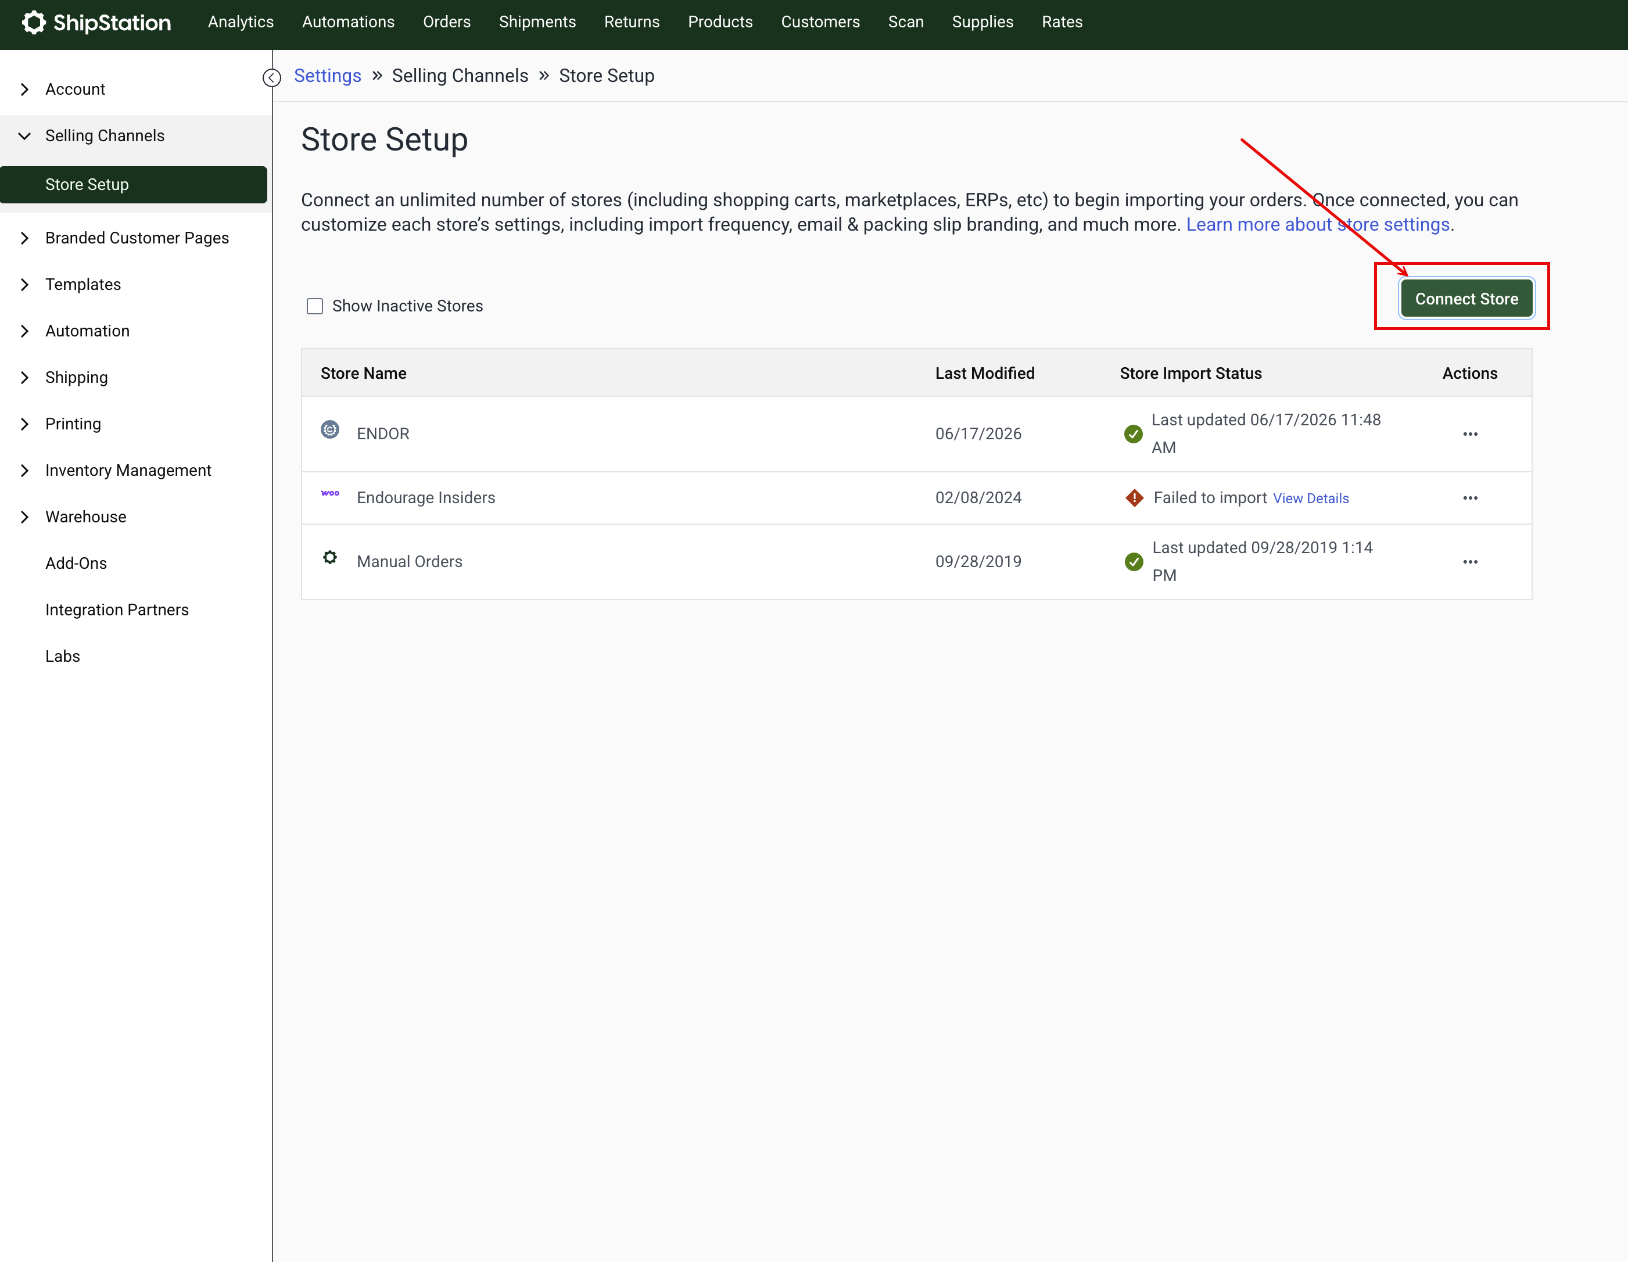Screen dimensions: 1628x1262
Task: Open the Analytics menu
Action: pos(241,22)
